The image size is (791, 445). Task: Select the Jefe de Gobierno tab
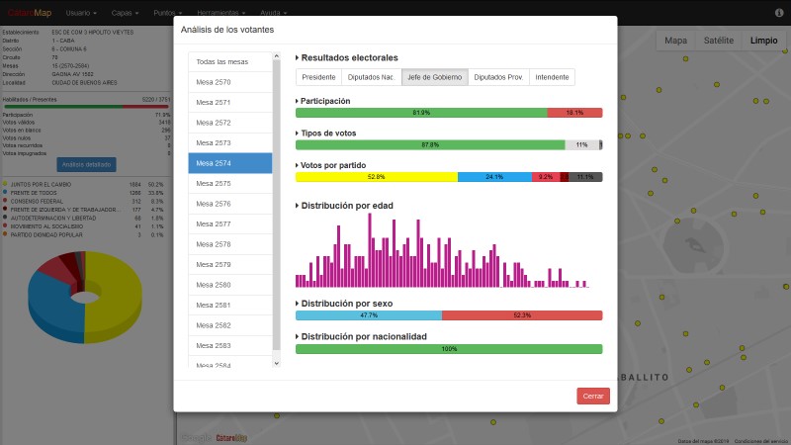[434, 77]
